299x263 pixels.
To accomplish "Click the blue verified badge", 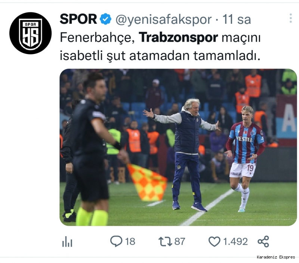I will click(105, 19).
